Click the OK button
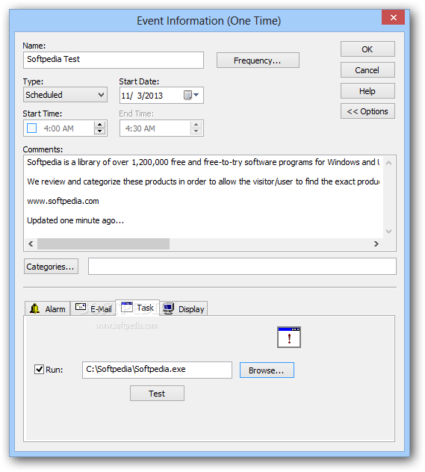This screenshot has height=472, width=425. 367,49
